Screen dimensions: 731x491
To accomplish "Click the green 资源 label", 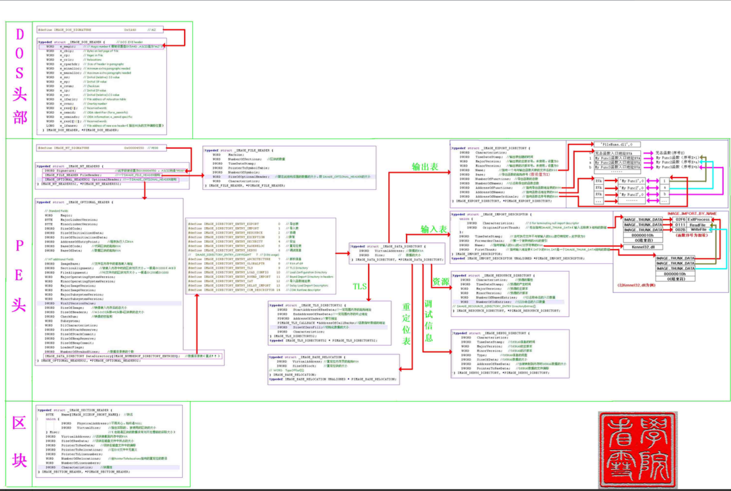I will pos(441,282).
